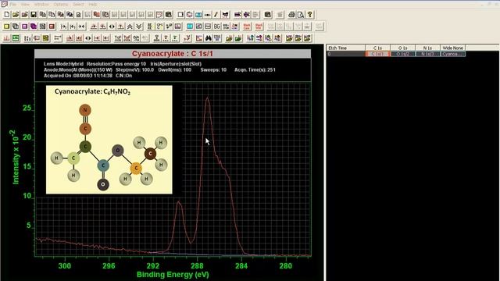This screenshot has width=500, height=281.
Task: Click the white empty square icon in top row
Action: [180, 14]
